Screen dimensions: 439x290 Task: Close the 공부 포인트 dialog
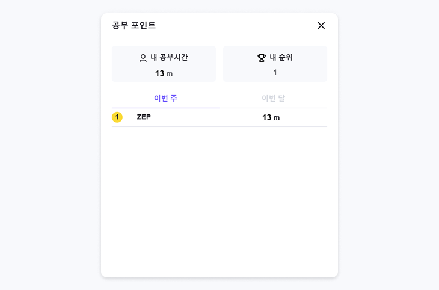(x=321, y=25)
